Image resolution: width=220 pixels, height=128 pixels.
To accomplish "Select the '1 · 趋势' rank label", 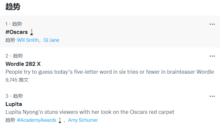I will [14, 24].
